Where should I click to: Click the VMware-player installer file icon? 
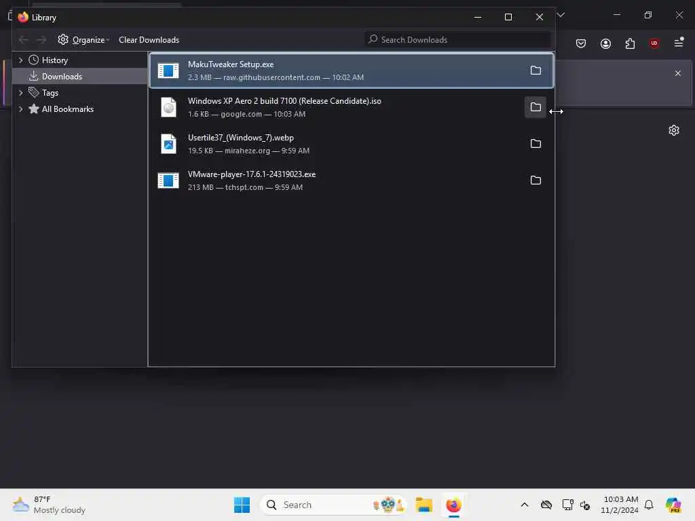click(x=168, y=180)
